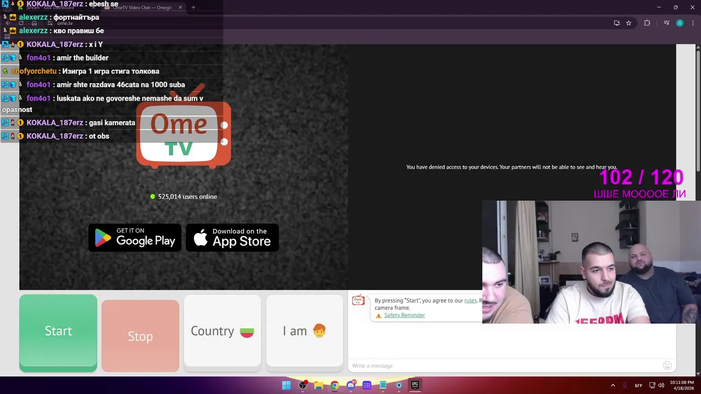
Task: Expand the system tray hidden icons chevron
Action: [613, 385]
